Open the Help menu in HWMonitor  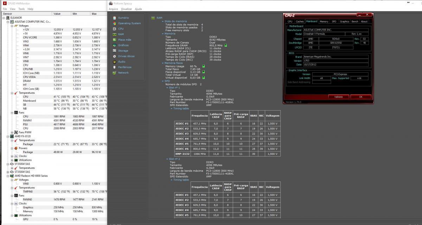click(x=30, y=9)
